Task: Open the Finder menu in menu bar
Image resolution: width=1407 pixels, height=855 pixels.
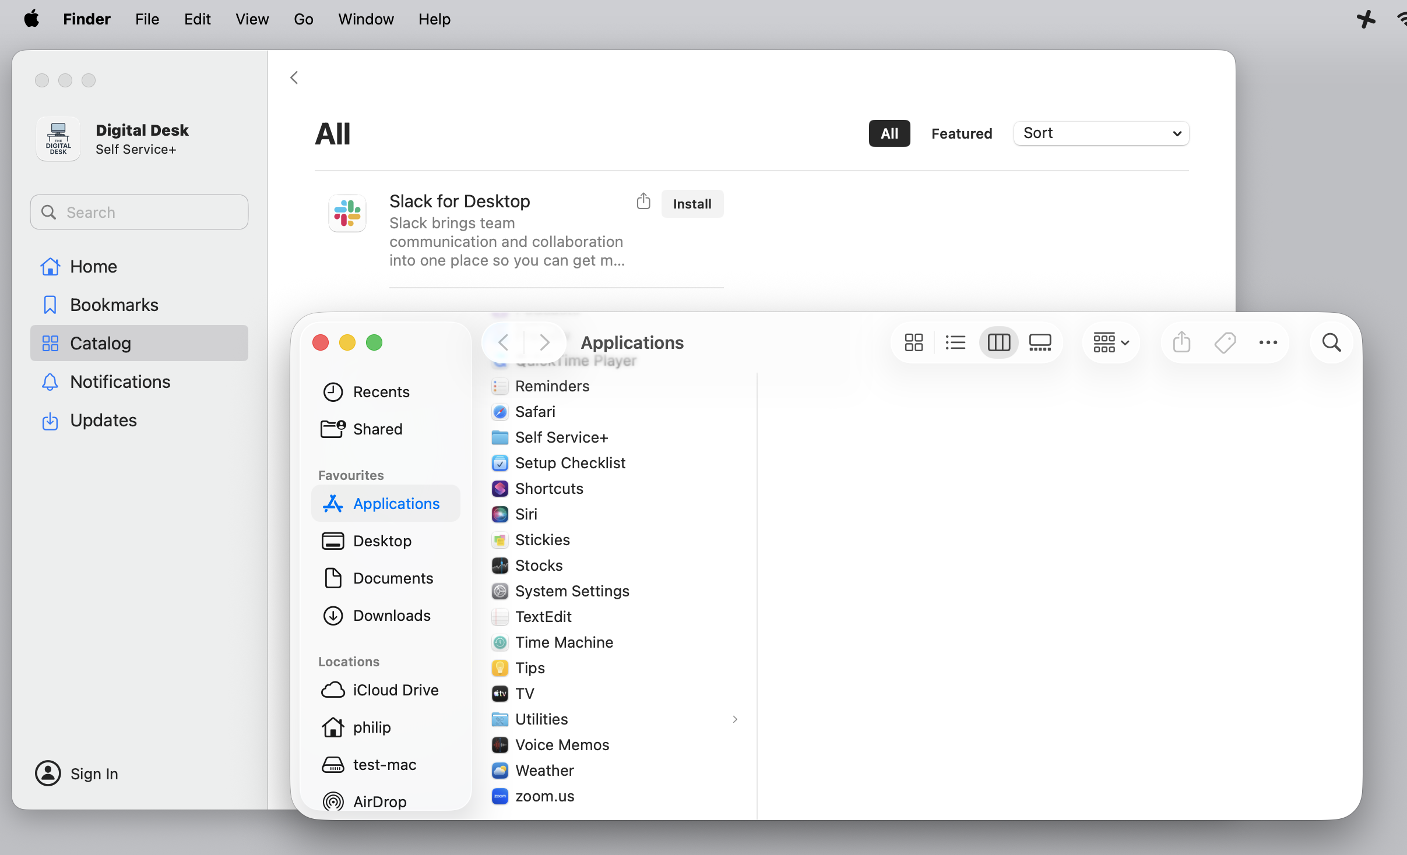Action: [x=87, y=19]
